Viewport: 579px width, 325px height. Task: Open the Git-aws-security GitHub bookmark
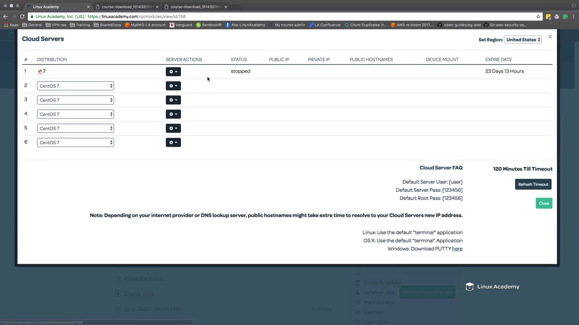click(505, 25)
